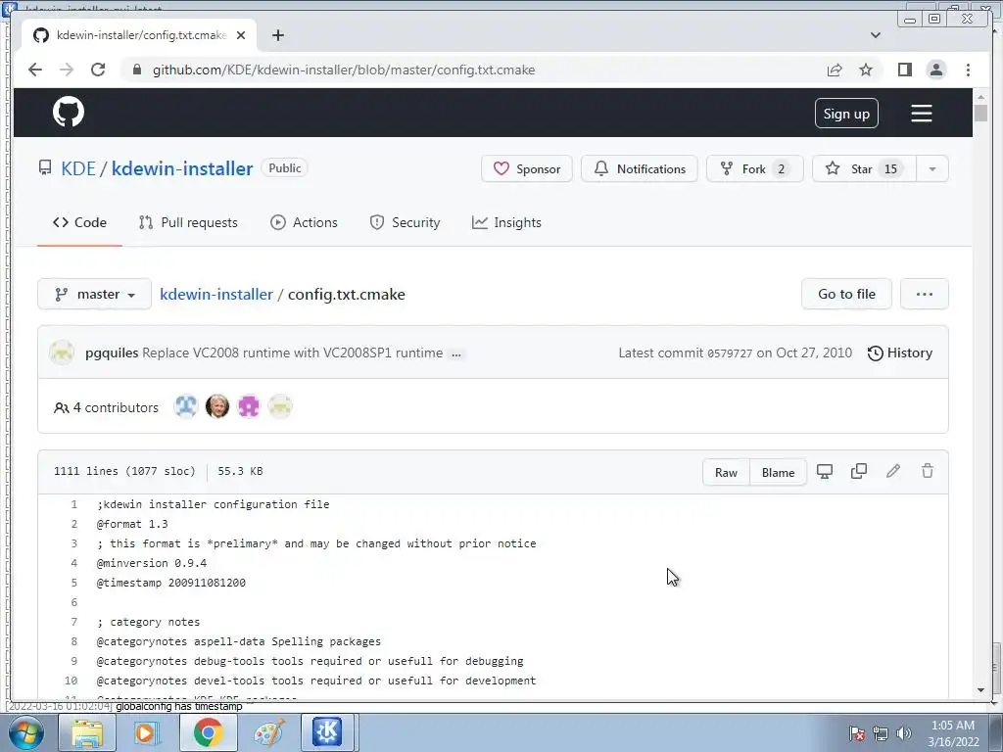
Task: Copy raw file contents icon
Action: pos(858,472)
